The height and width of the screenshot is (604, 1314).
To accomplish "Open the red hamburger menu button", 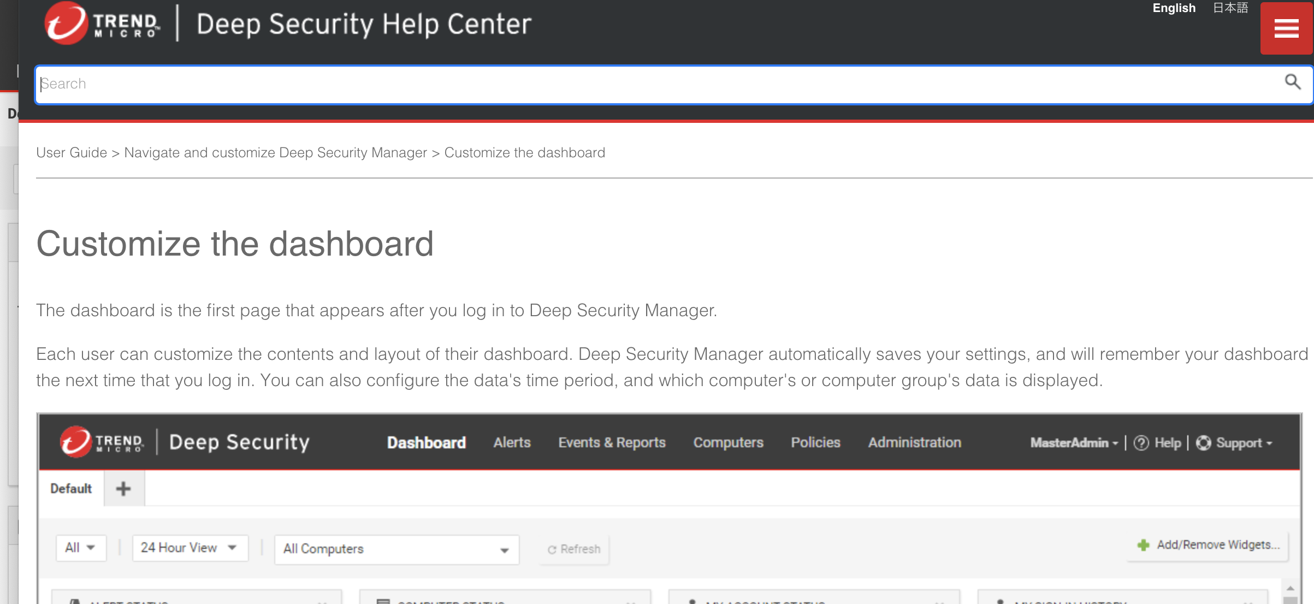I will (x=1286, y=28).
